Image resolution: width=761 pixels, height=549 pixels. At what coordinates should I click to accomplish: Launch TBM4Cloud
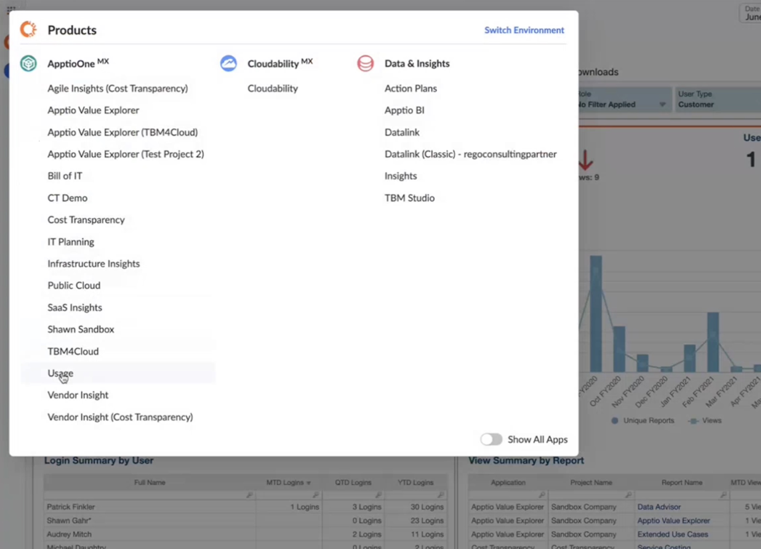73,351
